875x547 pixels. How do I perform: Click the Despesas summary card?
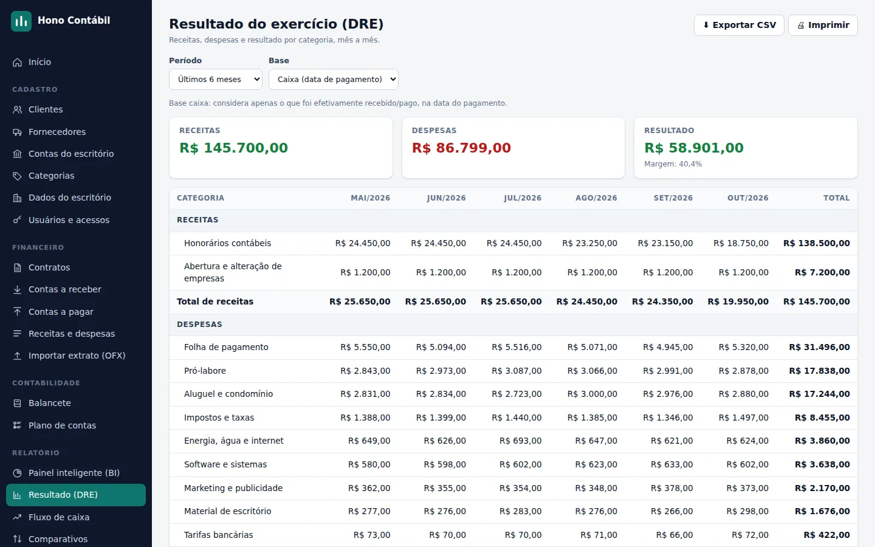point(513,148)
